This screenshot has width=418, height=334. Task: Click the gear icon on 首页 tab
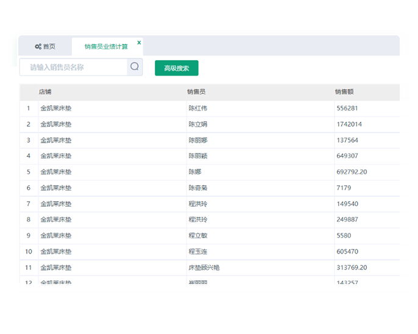coord(38,47)
